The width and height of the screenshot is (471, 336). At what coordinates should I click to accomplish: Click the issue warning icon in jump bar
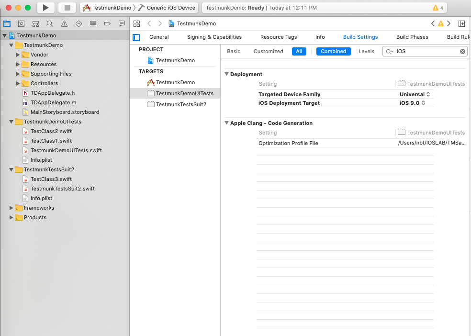[441, 24]
